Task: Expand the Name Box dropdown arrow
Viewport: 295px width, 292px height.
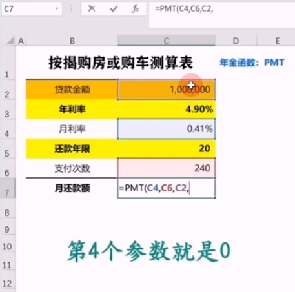Action: coord(57,8)
